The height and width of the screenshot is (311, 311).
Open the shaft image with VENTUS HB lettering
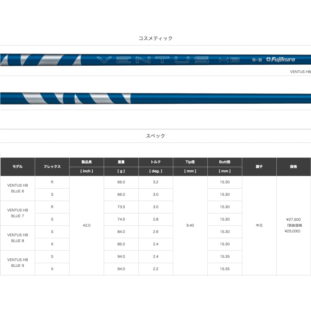pos(155,60)
